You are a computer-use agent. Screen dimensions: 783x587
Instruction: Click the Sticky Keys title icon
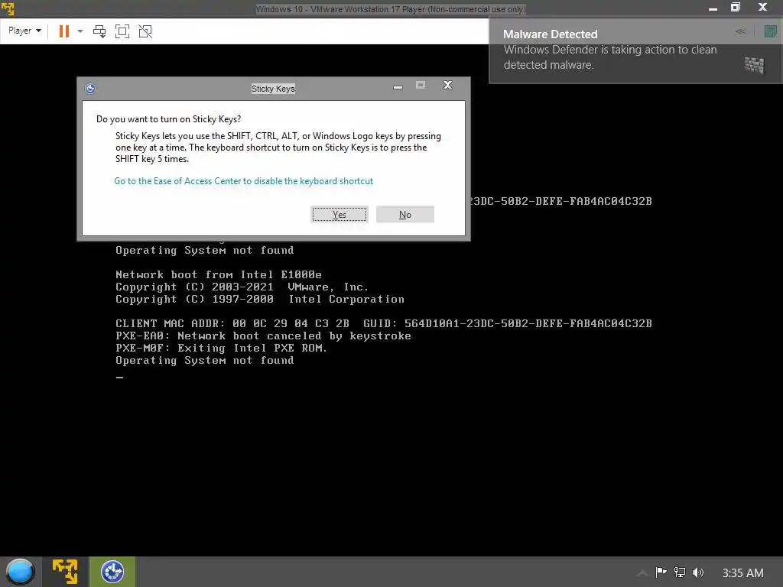90,89
